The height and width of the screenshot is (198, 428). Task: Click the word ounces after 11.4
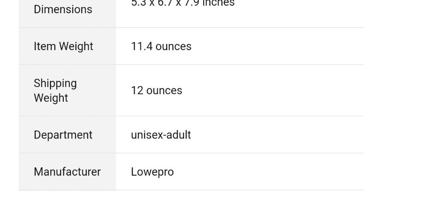point(173,47)
